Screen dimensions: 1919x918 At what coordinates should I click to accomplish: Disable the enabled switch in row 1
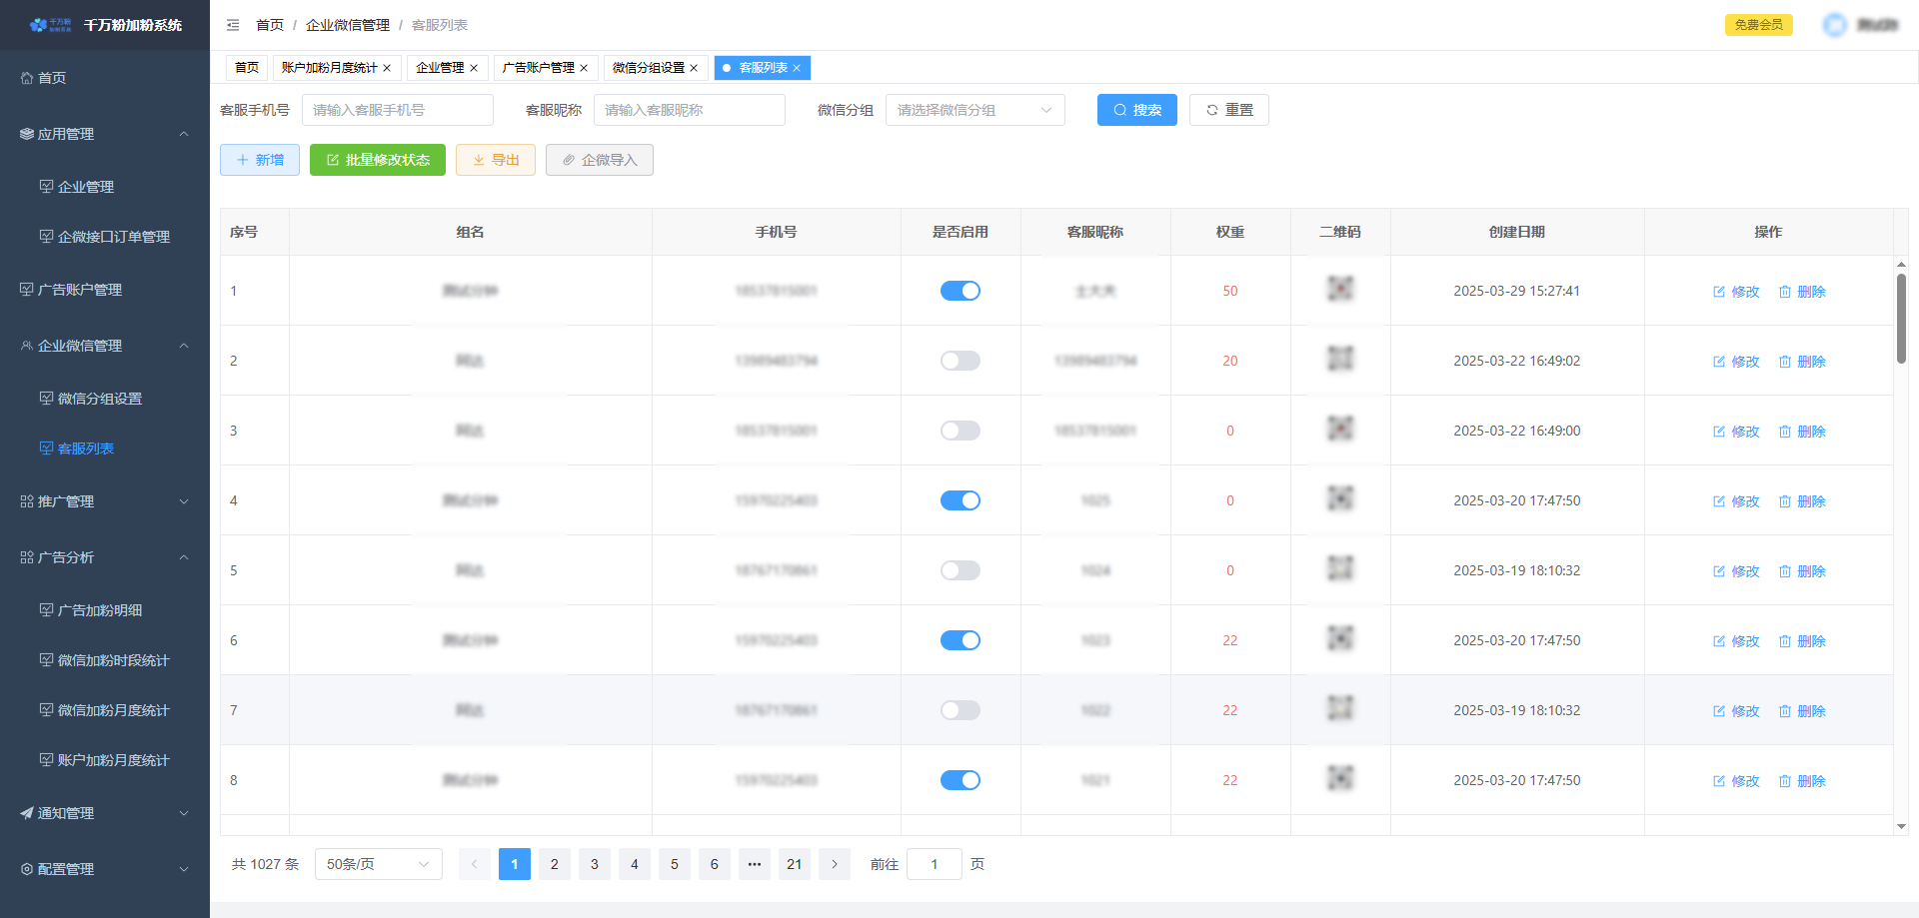(x=959, y=291)
